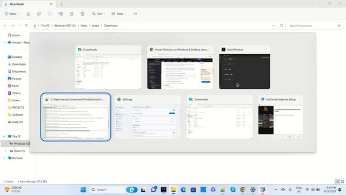Click the volume speaker tray icon

(x=312, y=190)
